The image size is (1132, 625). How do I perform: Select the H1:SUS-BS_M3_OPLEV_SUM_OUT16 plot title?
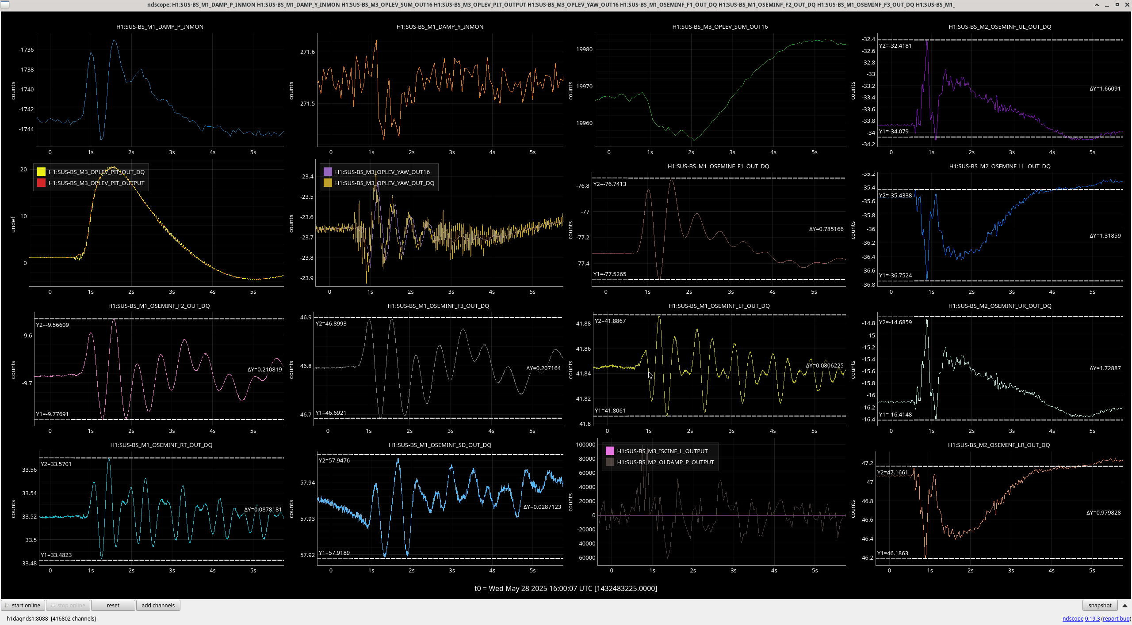(720, 27)
